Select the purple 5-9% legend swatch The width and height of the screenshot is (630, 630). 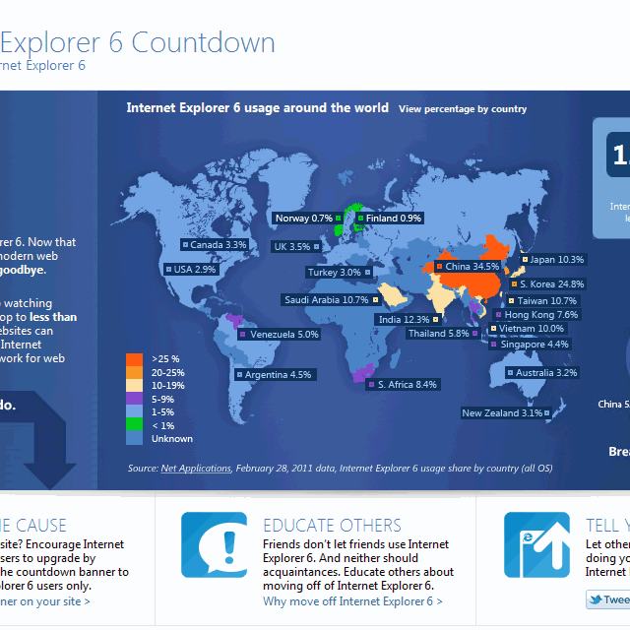click(134, 399)
